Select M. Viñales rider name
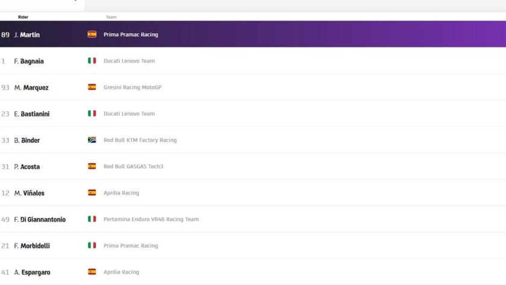Viewport: 506px width, 285px height. (x=29, y=193)
